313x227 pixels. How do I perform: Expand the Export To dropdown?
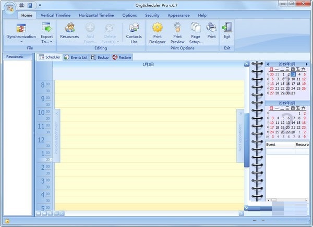(46, 42)
